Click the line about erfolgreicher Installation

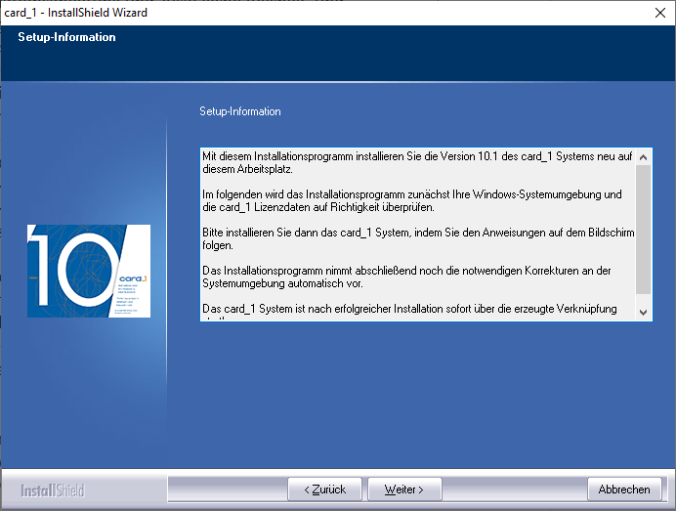409,309
